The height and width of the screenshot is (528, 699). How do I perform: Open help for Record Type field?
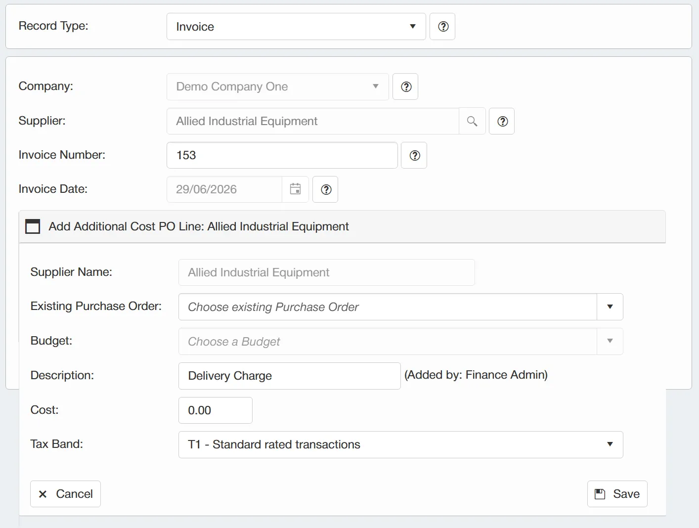click(442, 27)
